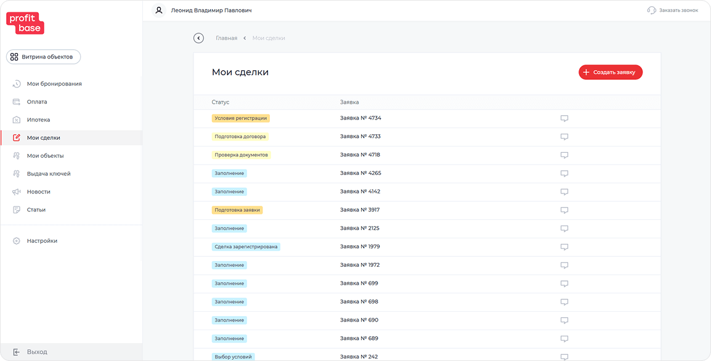Open comments for Заявка № 4142
The image size is (711, 361).
coord(564,192)
